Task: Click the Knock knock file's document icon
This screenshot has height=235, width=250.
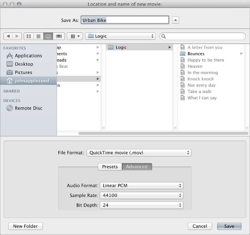Action: pyautogui.click(x=183, y=79)
